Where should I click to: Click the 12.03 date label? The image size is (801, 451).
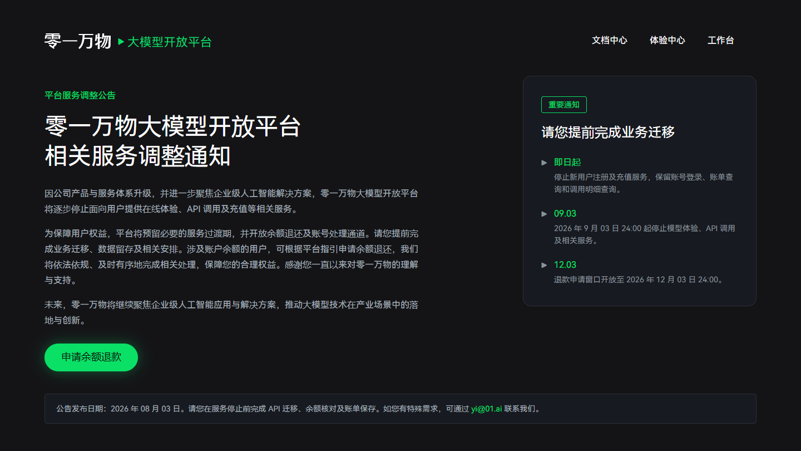pos(565,265)
